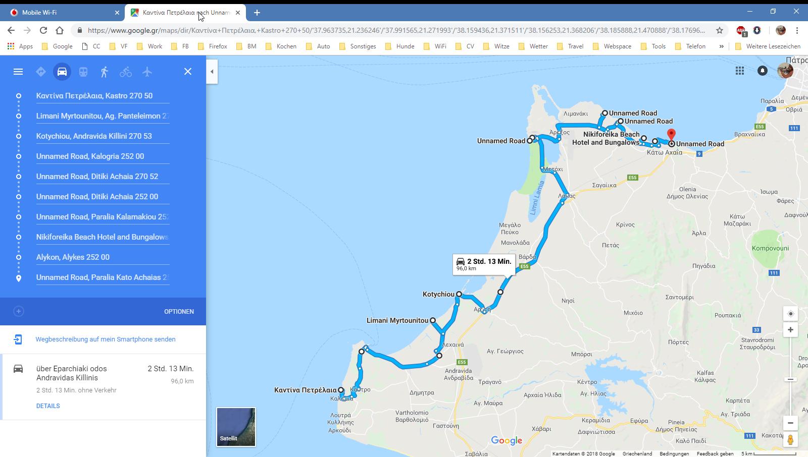Select walking travel mode

click(105, 72)
